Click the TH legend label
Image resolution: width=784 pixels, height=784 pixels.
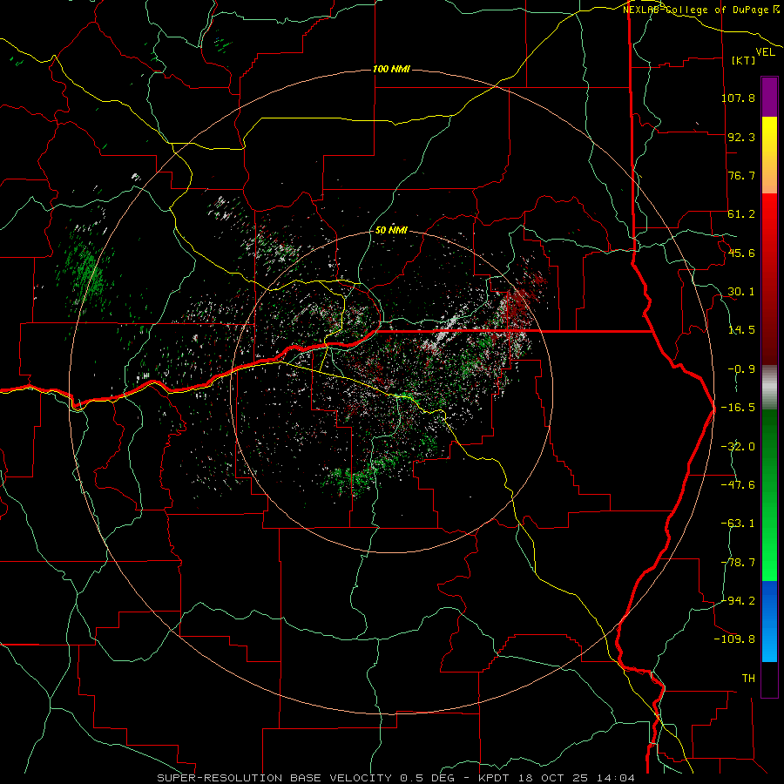(748, 679)
